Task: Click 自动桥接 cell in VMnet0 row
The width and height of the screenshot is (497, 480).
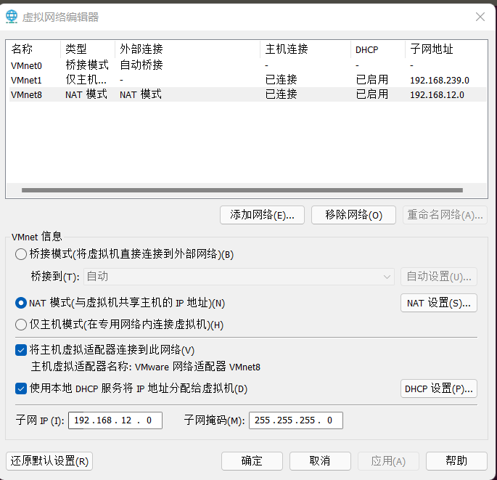Action: point(141,65)
